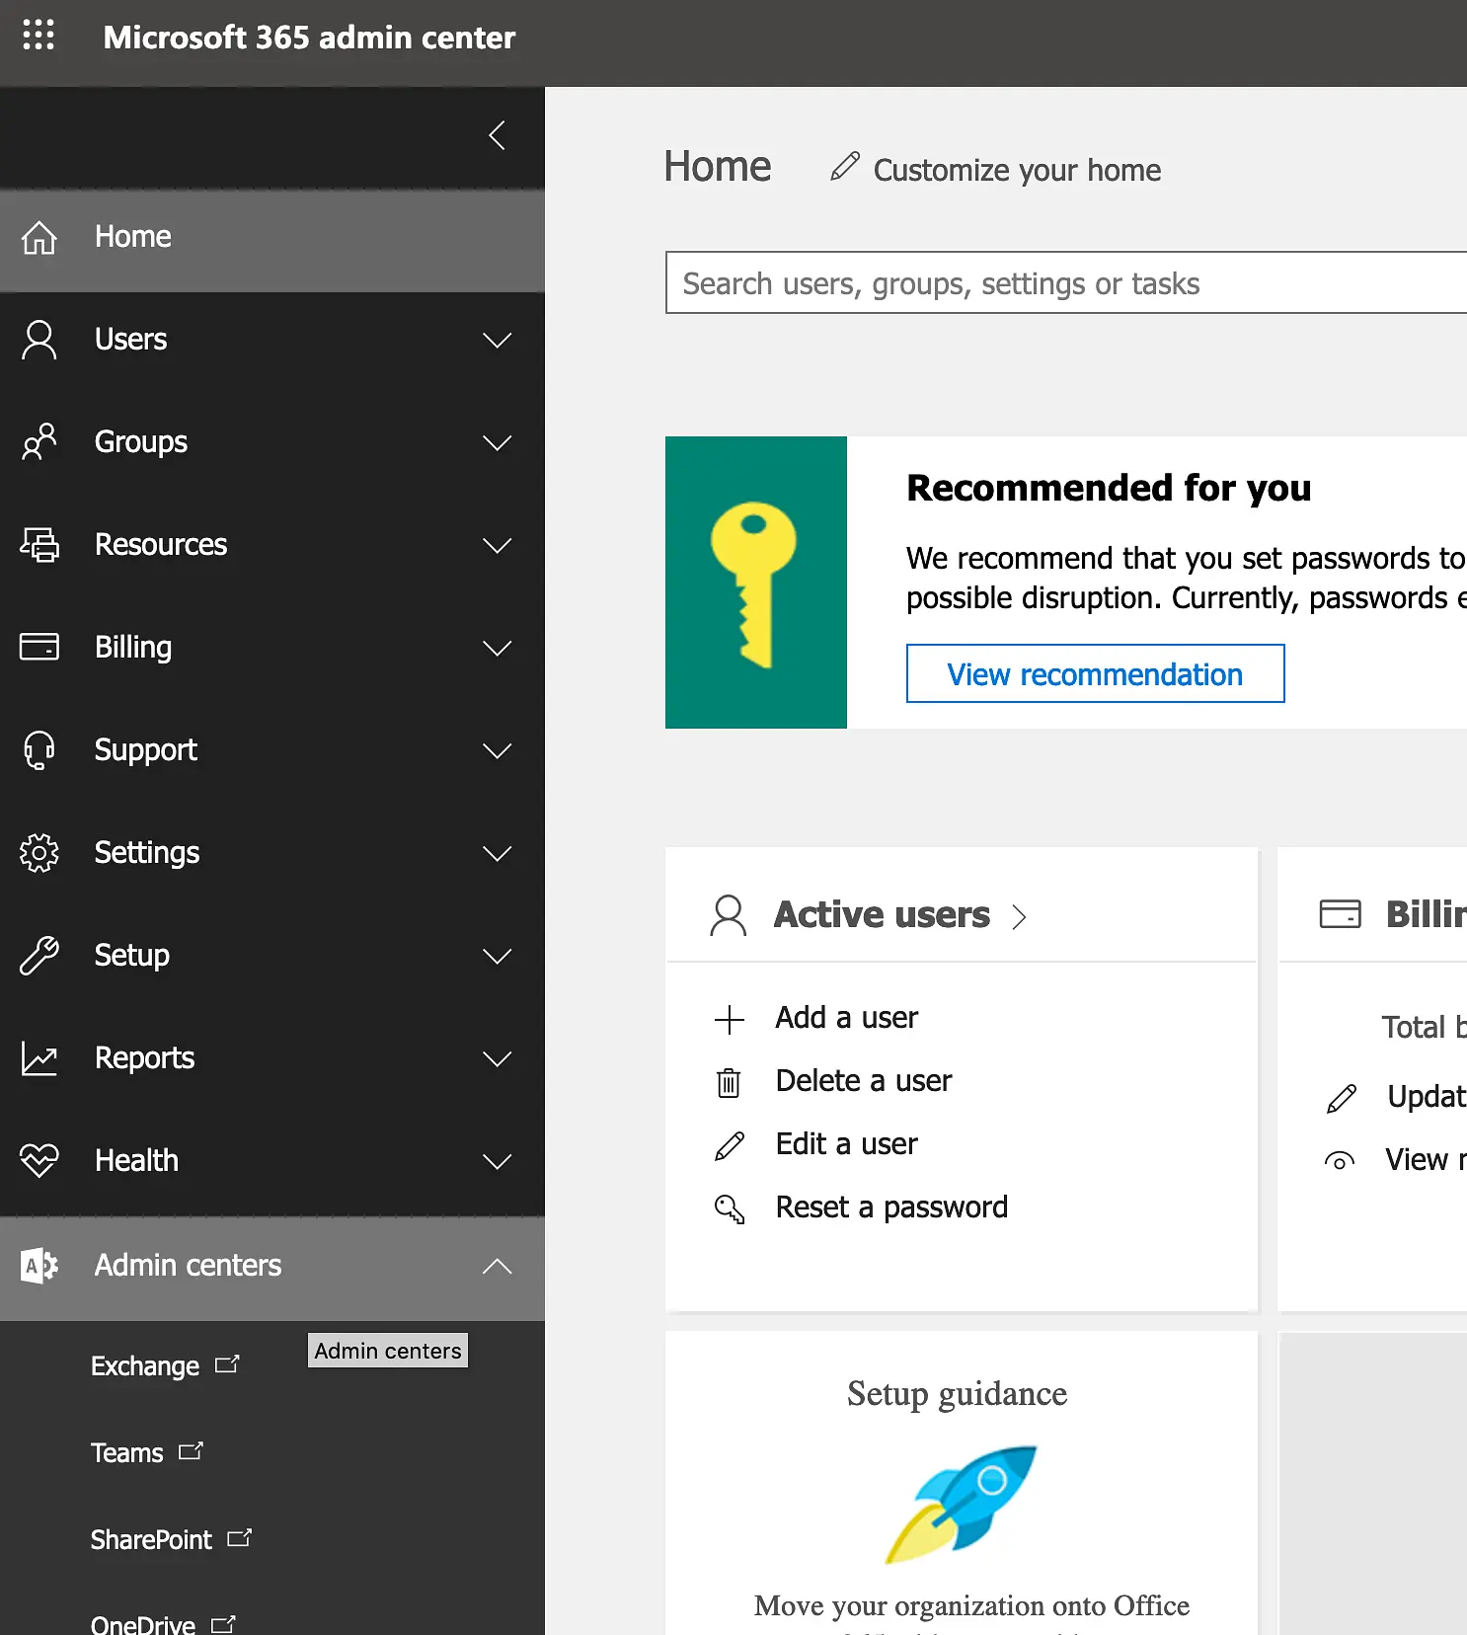This screenshot has width=1467, height=1635.
Task: Click the Health heart icon
Action: [39, 1160]
